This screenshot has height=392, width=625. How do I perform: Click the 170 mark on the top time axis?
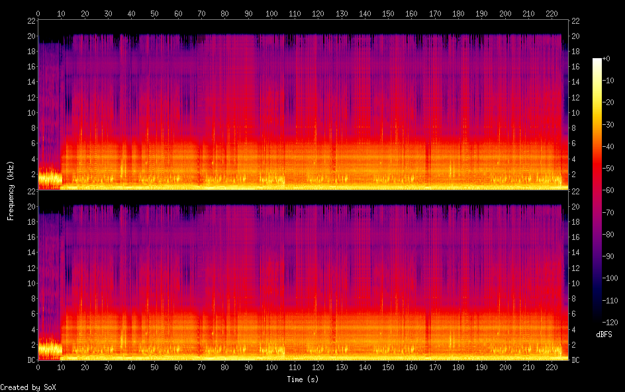click(435, 13)
